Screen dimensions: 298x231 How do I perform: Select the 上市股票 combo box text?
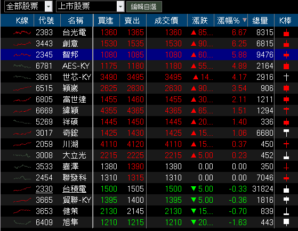[74, 6]
